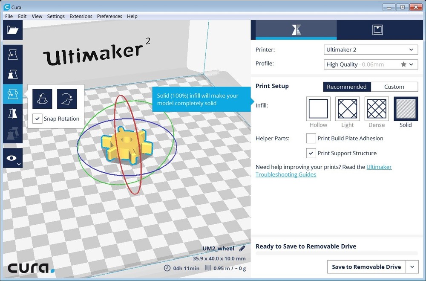Select the Move tool in the sidebar

[x=12, y=54]
